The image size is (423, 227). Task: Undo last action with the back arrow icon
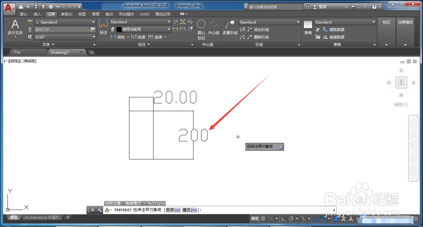click(x=58, y=6)
